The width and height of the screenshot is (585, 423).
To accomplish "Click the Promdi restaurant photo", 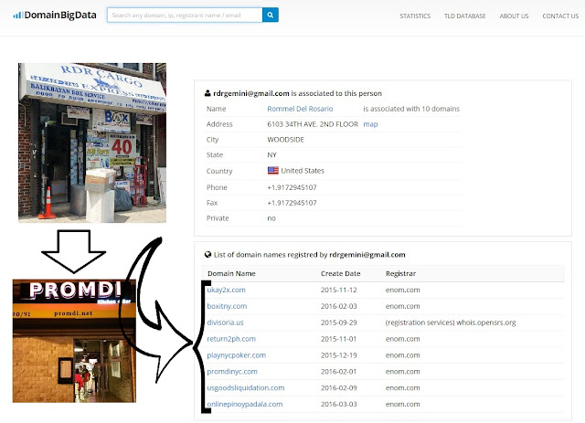I will pos(74,341).
